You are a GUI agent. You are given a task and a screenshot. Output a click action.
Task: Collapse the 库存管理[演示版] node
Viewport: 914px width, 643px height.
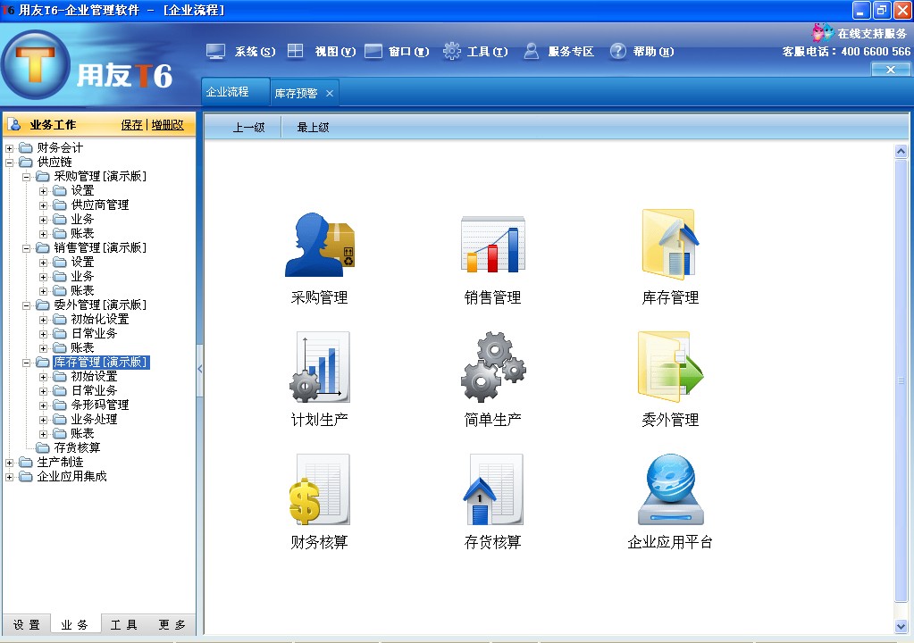point(26,363)
